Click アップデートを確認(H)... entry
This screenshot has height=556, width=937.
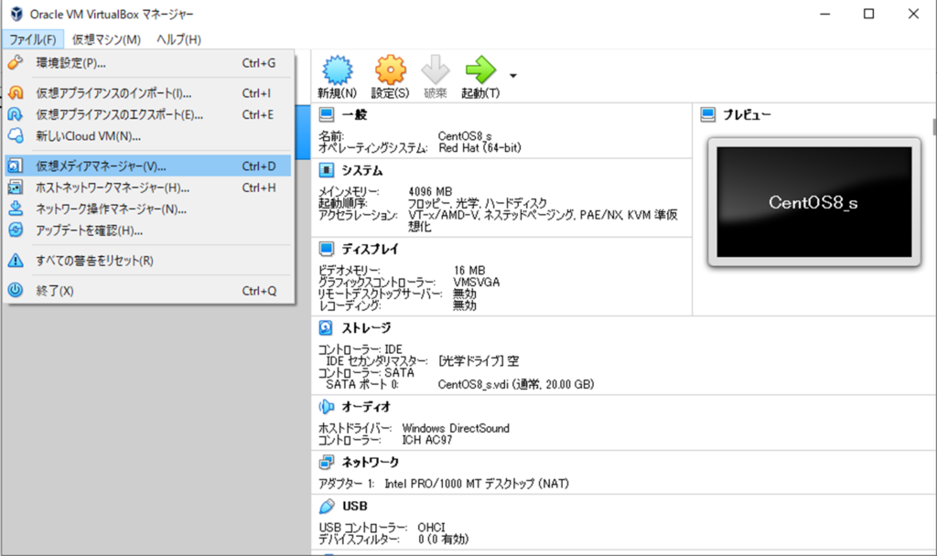tap(89, 230)
